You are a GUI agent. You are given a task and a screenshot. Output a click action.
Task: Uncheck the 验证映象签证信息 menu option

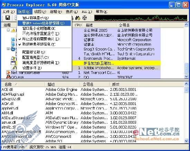click(x=39, y=44)
